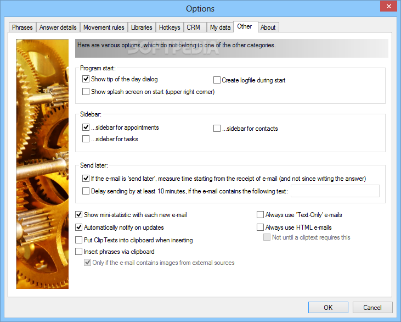Screen dimensions: 401x322
Task: Select the Other tab
Action: click(245, 26)
